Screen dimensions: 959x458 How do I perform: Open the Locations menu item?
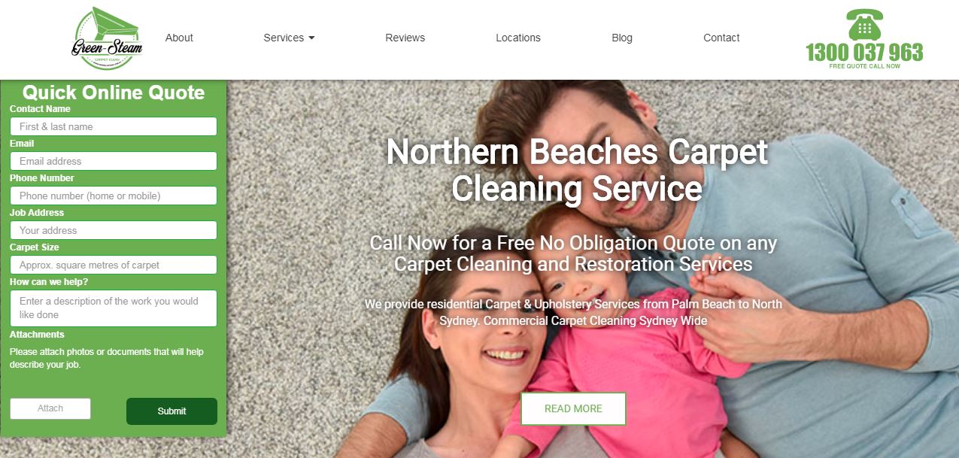518,38
